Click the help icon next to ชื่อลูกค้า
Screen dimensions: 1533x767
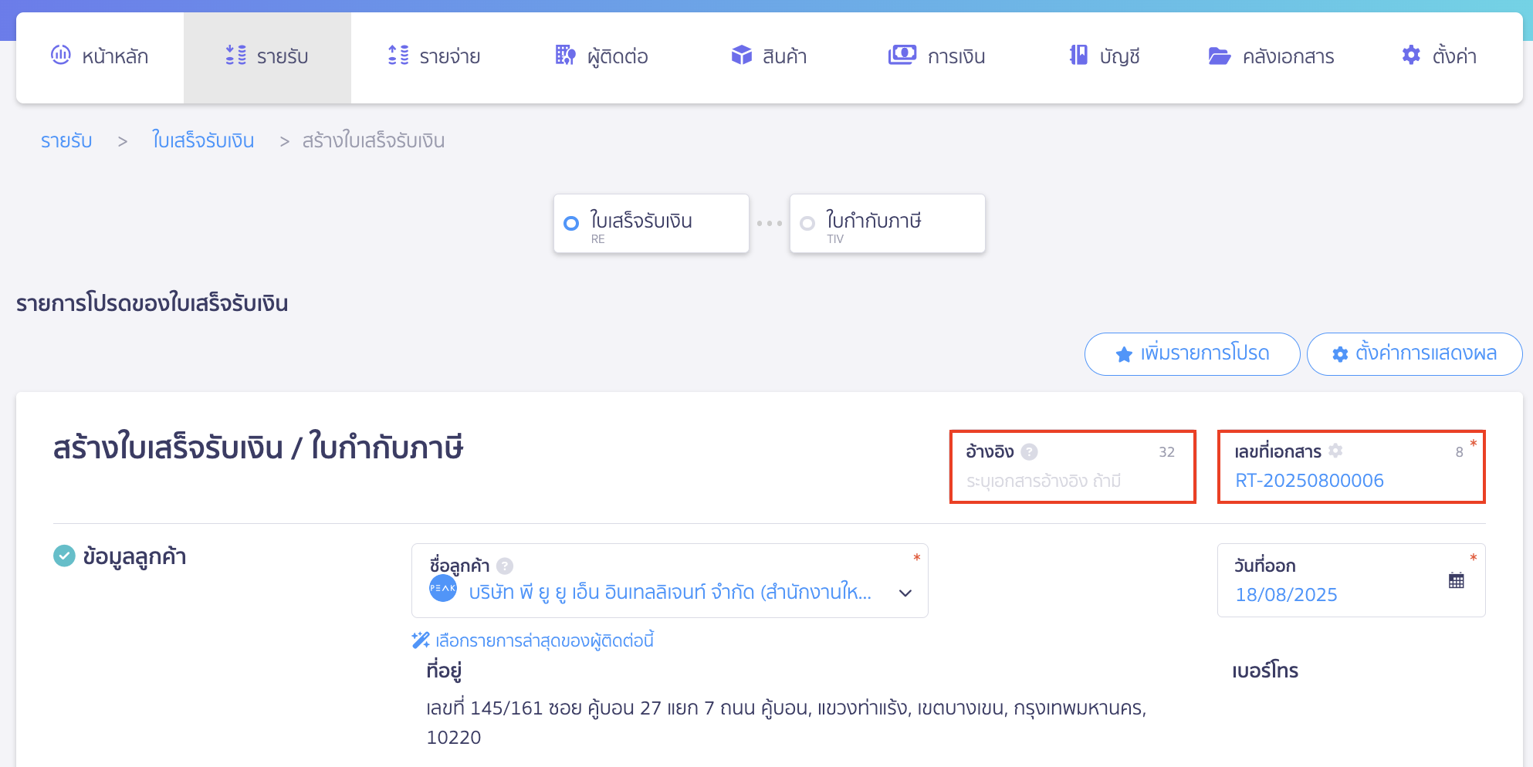click(505, 566)
